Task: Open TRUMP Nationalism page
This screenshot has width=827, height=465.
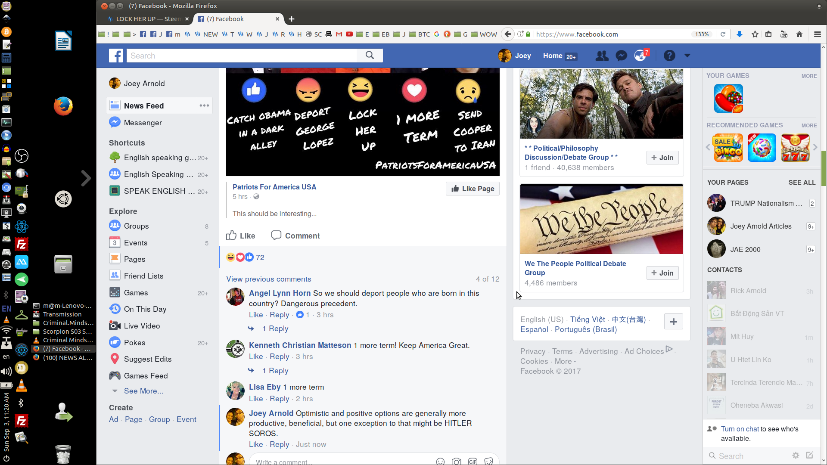Action: [x=761, y=203]
